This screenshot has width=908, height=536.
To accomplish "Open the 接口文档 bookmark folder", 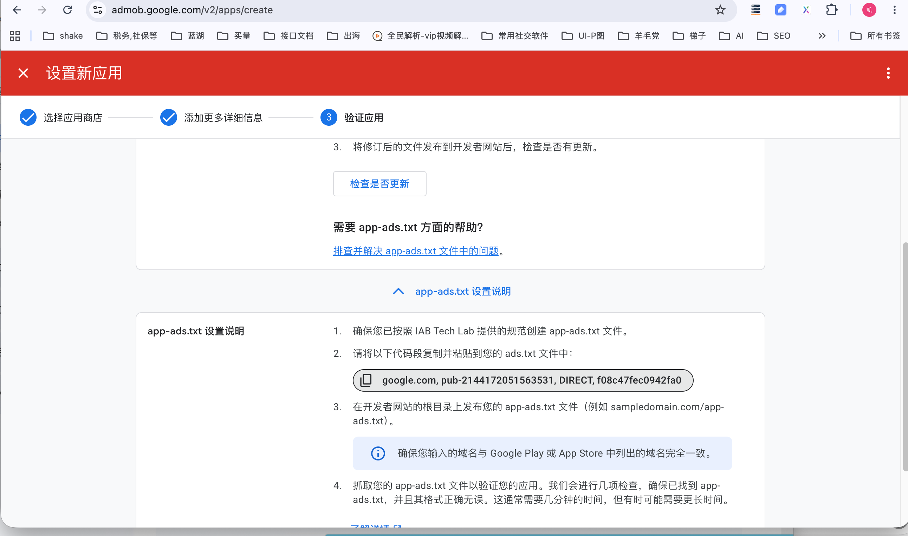I will coord(289,36).
